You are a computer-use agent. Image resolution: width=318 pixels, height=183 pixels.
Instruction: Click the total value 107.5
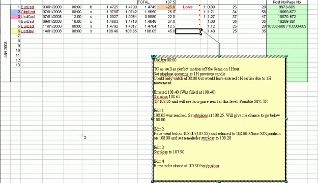(166, 2)
